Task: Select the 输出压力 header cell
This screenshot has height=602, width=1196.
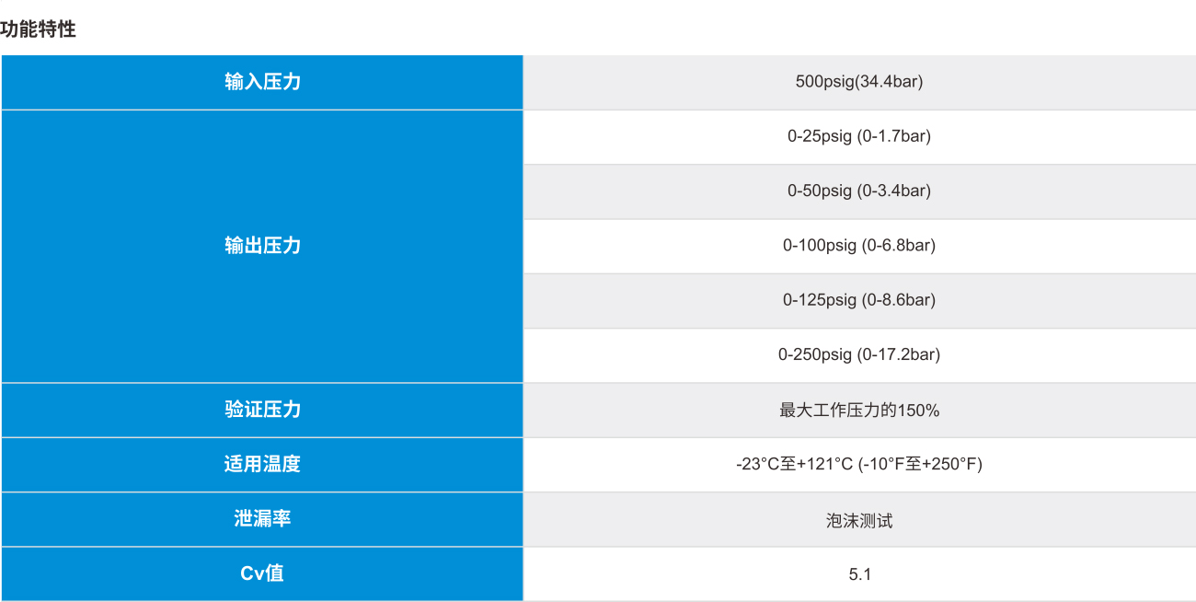Action: pyautogui.click(x=262, y=246)
